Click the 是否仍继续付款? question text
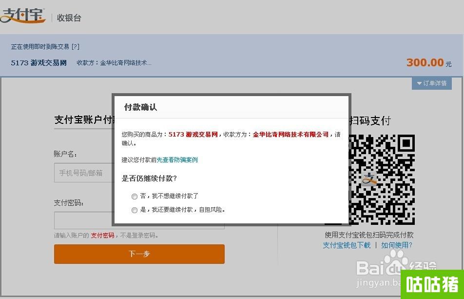 149,178
